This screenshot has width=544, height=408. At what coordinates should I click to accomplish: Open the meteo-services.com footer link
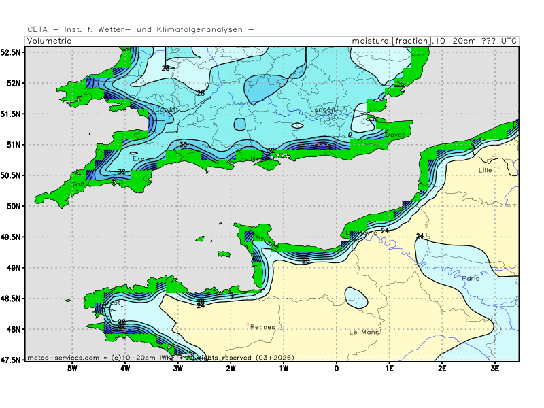(x=63, y=357)
